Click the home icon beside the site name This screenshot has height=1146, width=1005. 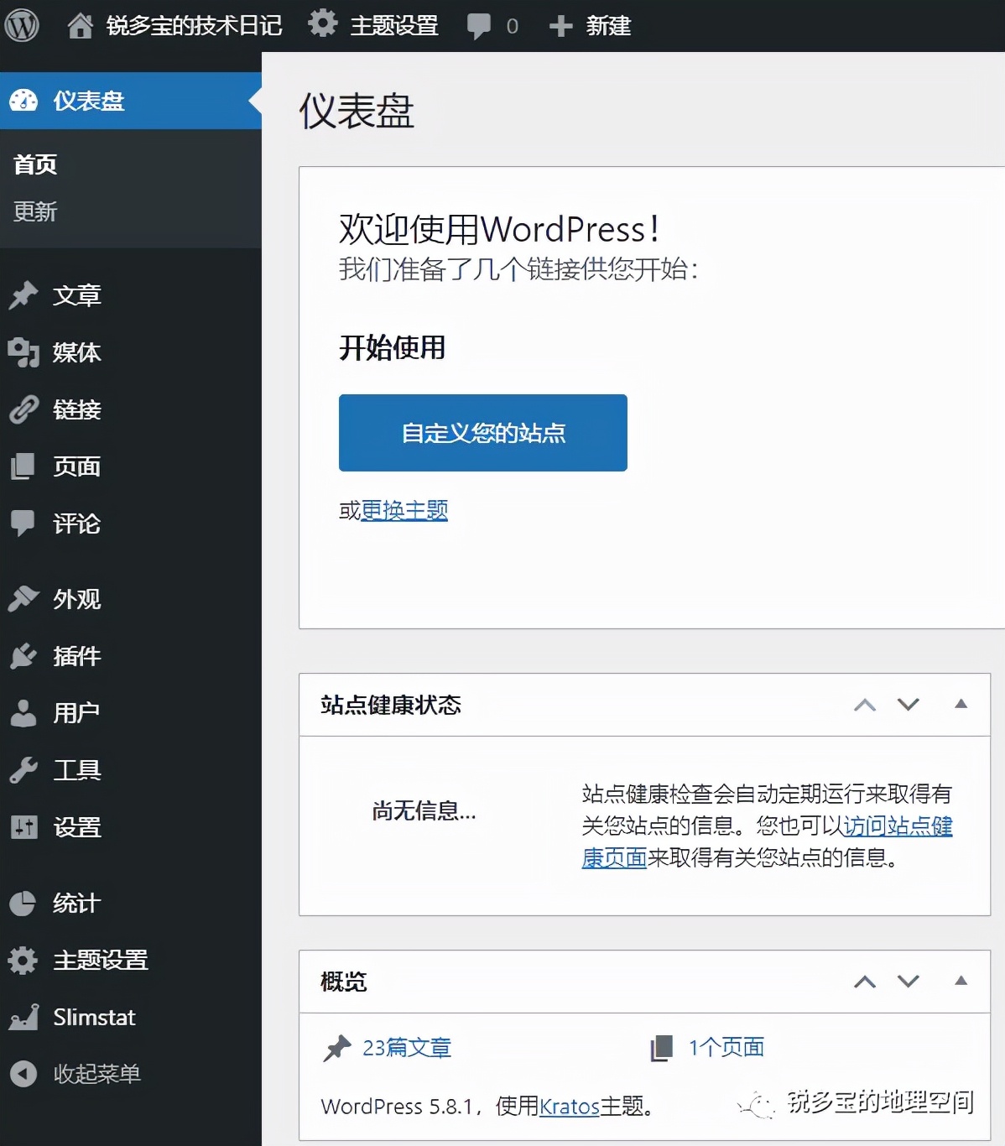[x=81, y=26]
